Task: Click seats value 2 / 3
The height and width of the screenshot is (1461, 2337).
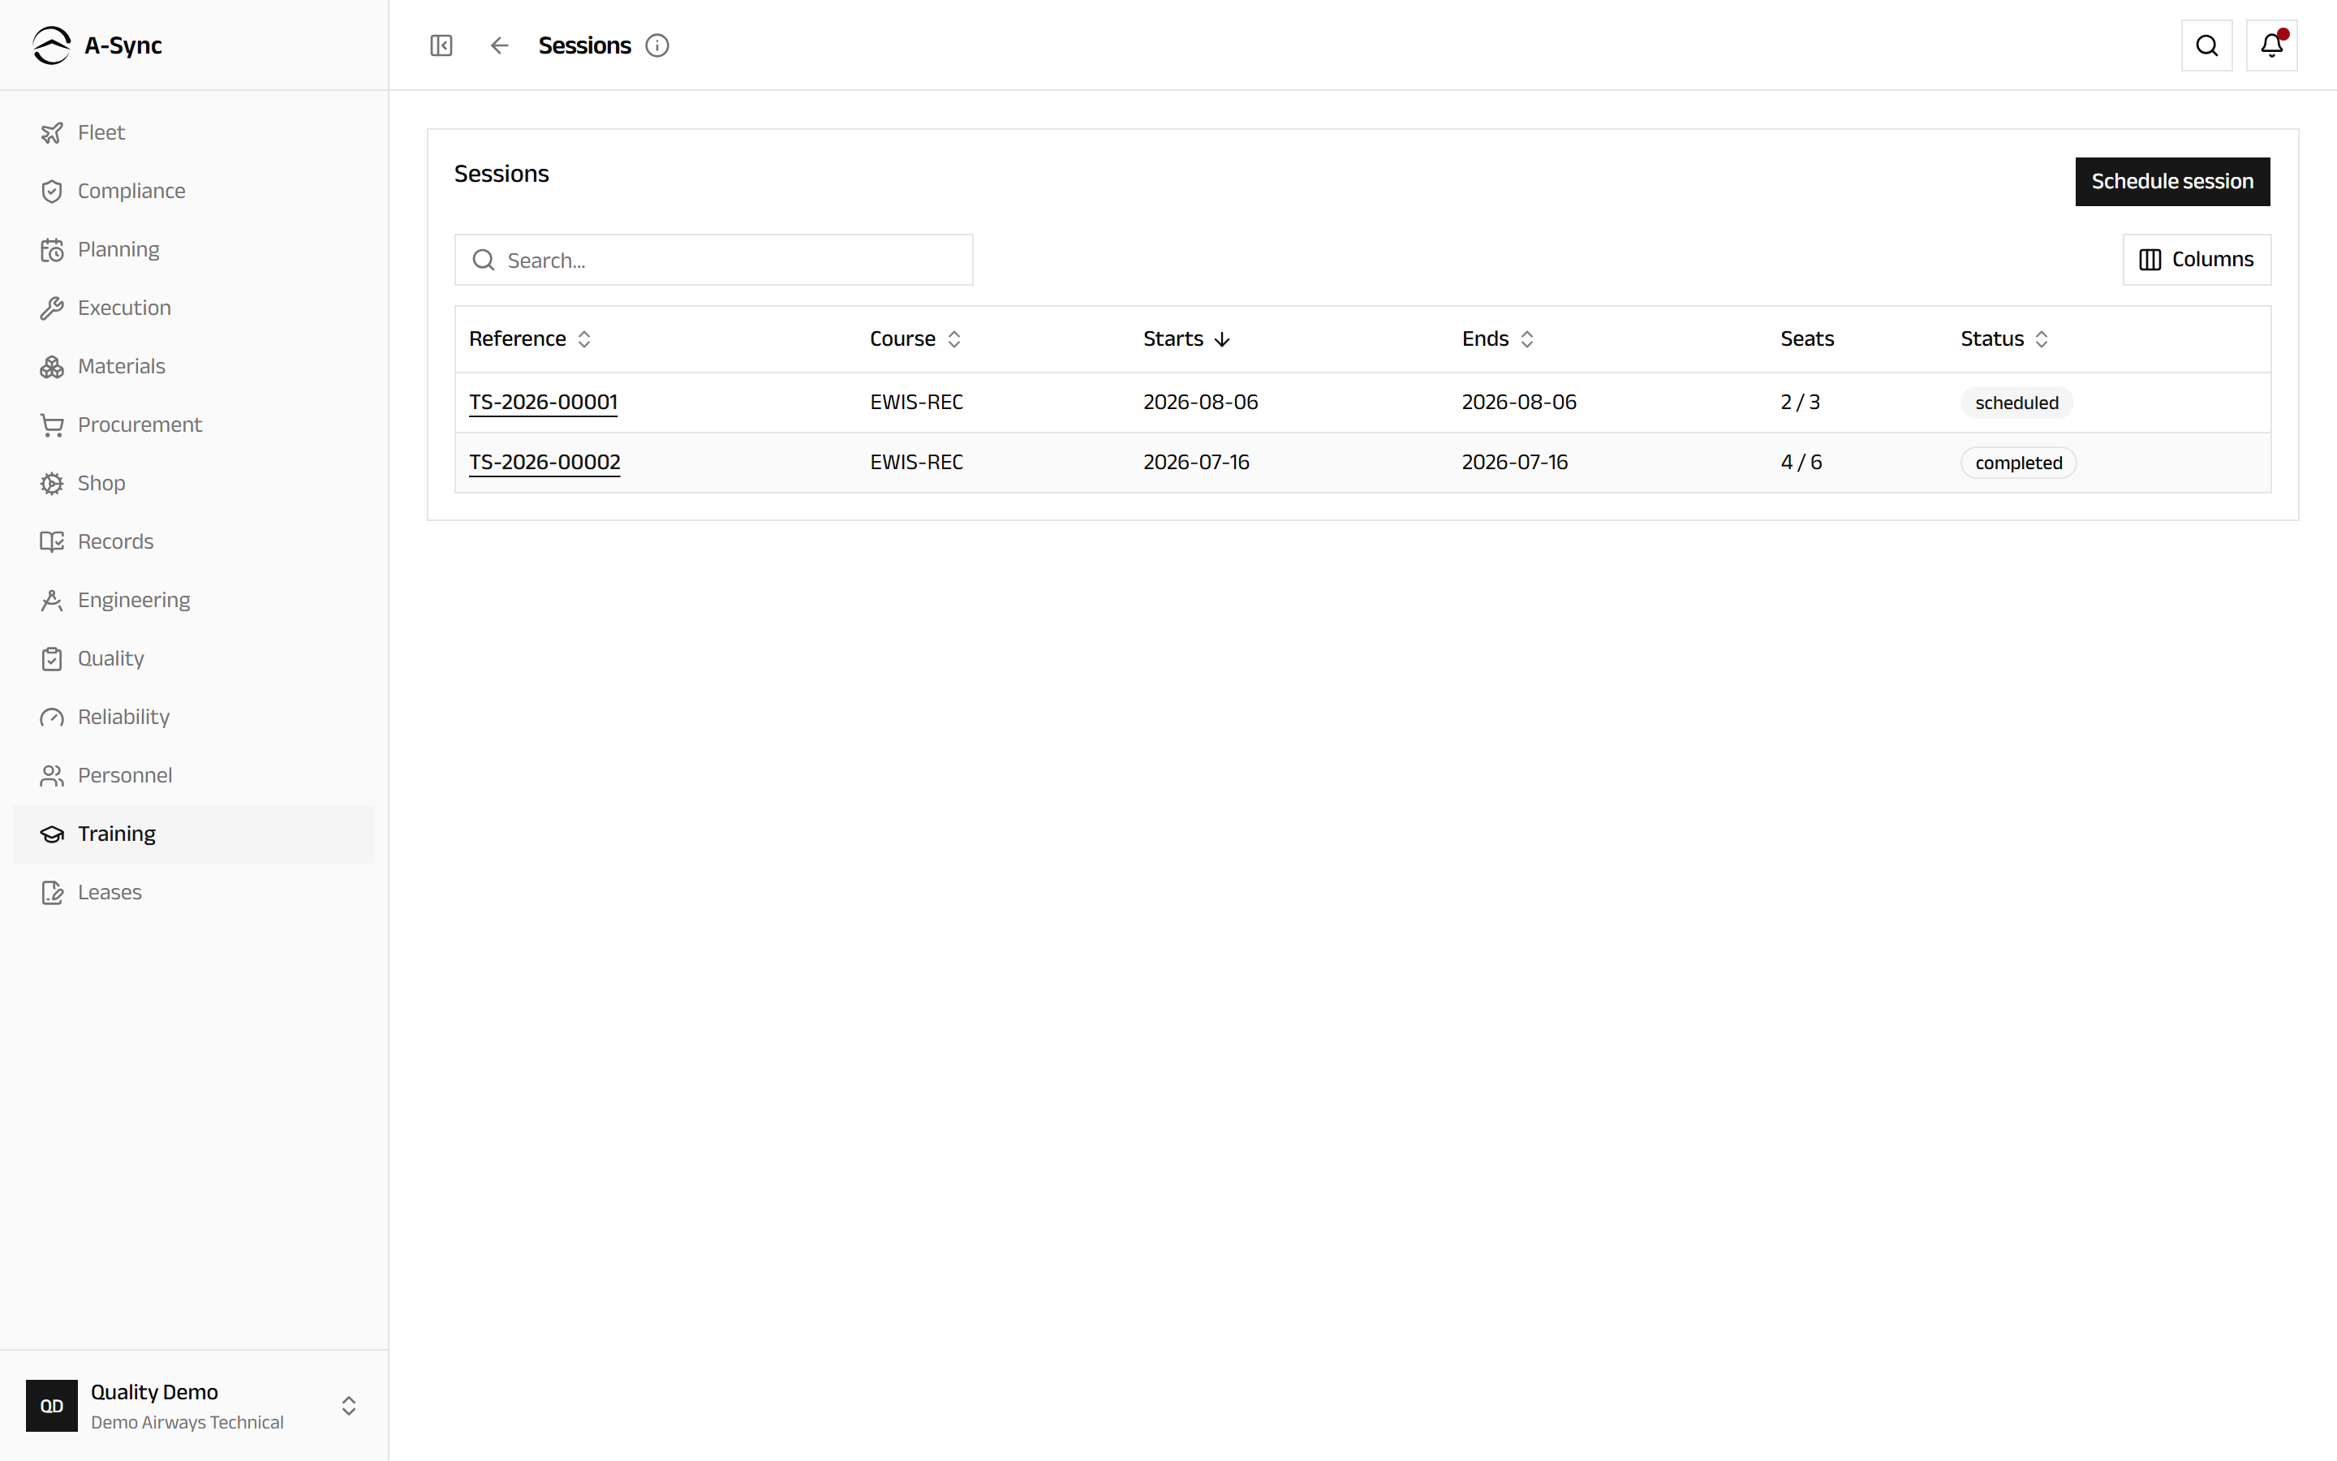Action: [1800, 402]
